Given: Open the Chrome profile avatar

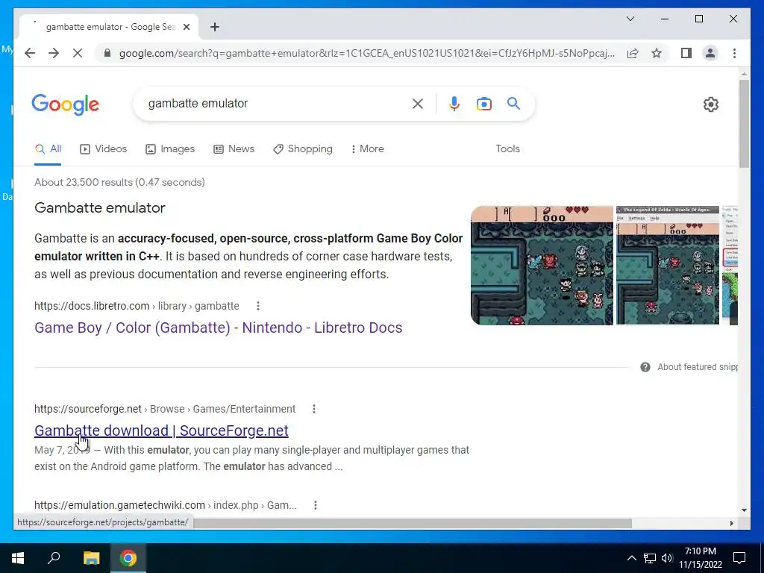Looking at the screenshot, I should pyautogui.click(x=710, y=53).
